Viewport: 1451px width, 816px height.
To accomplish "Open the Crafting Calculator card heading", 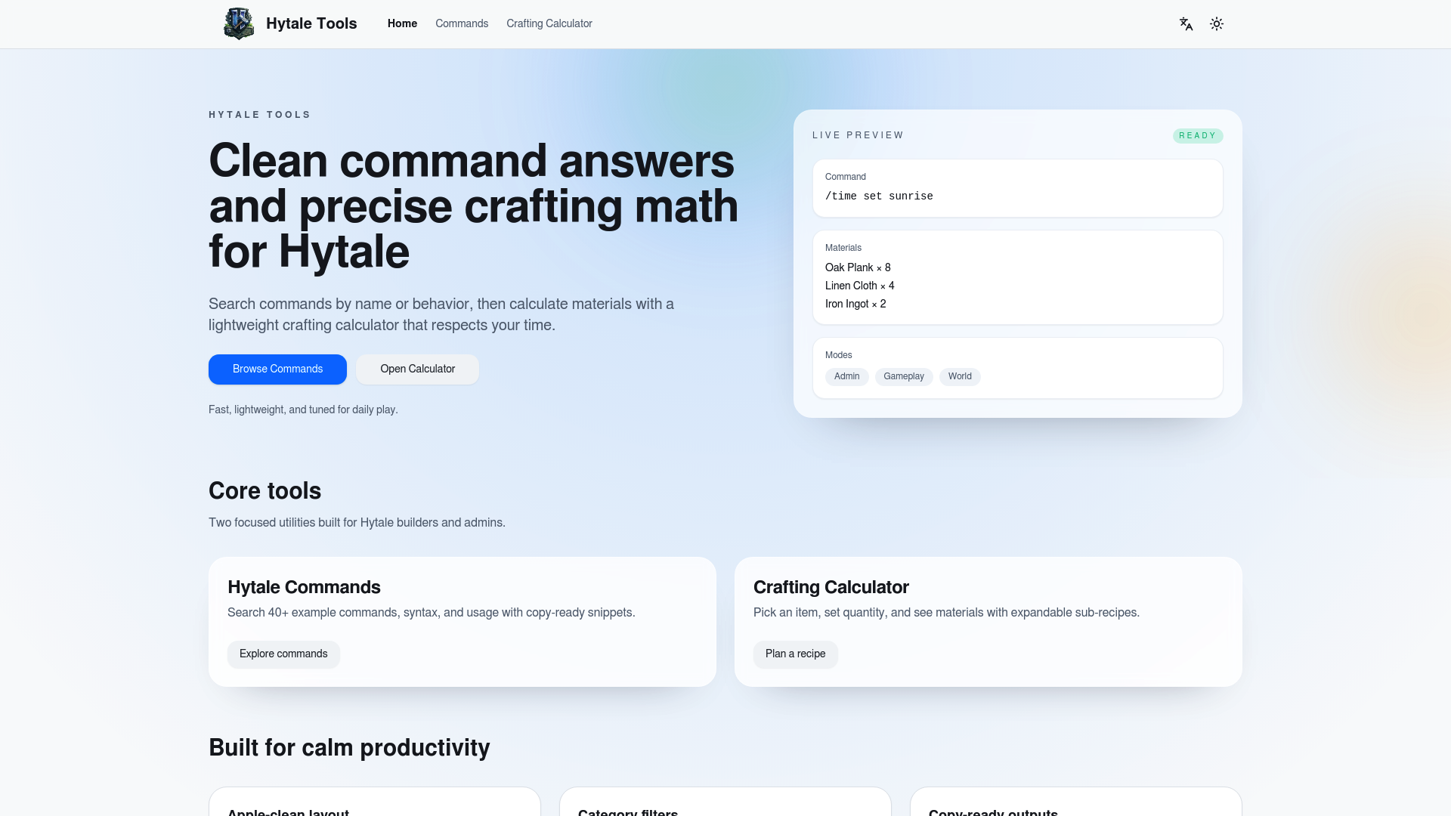I will pos(831,587).
